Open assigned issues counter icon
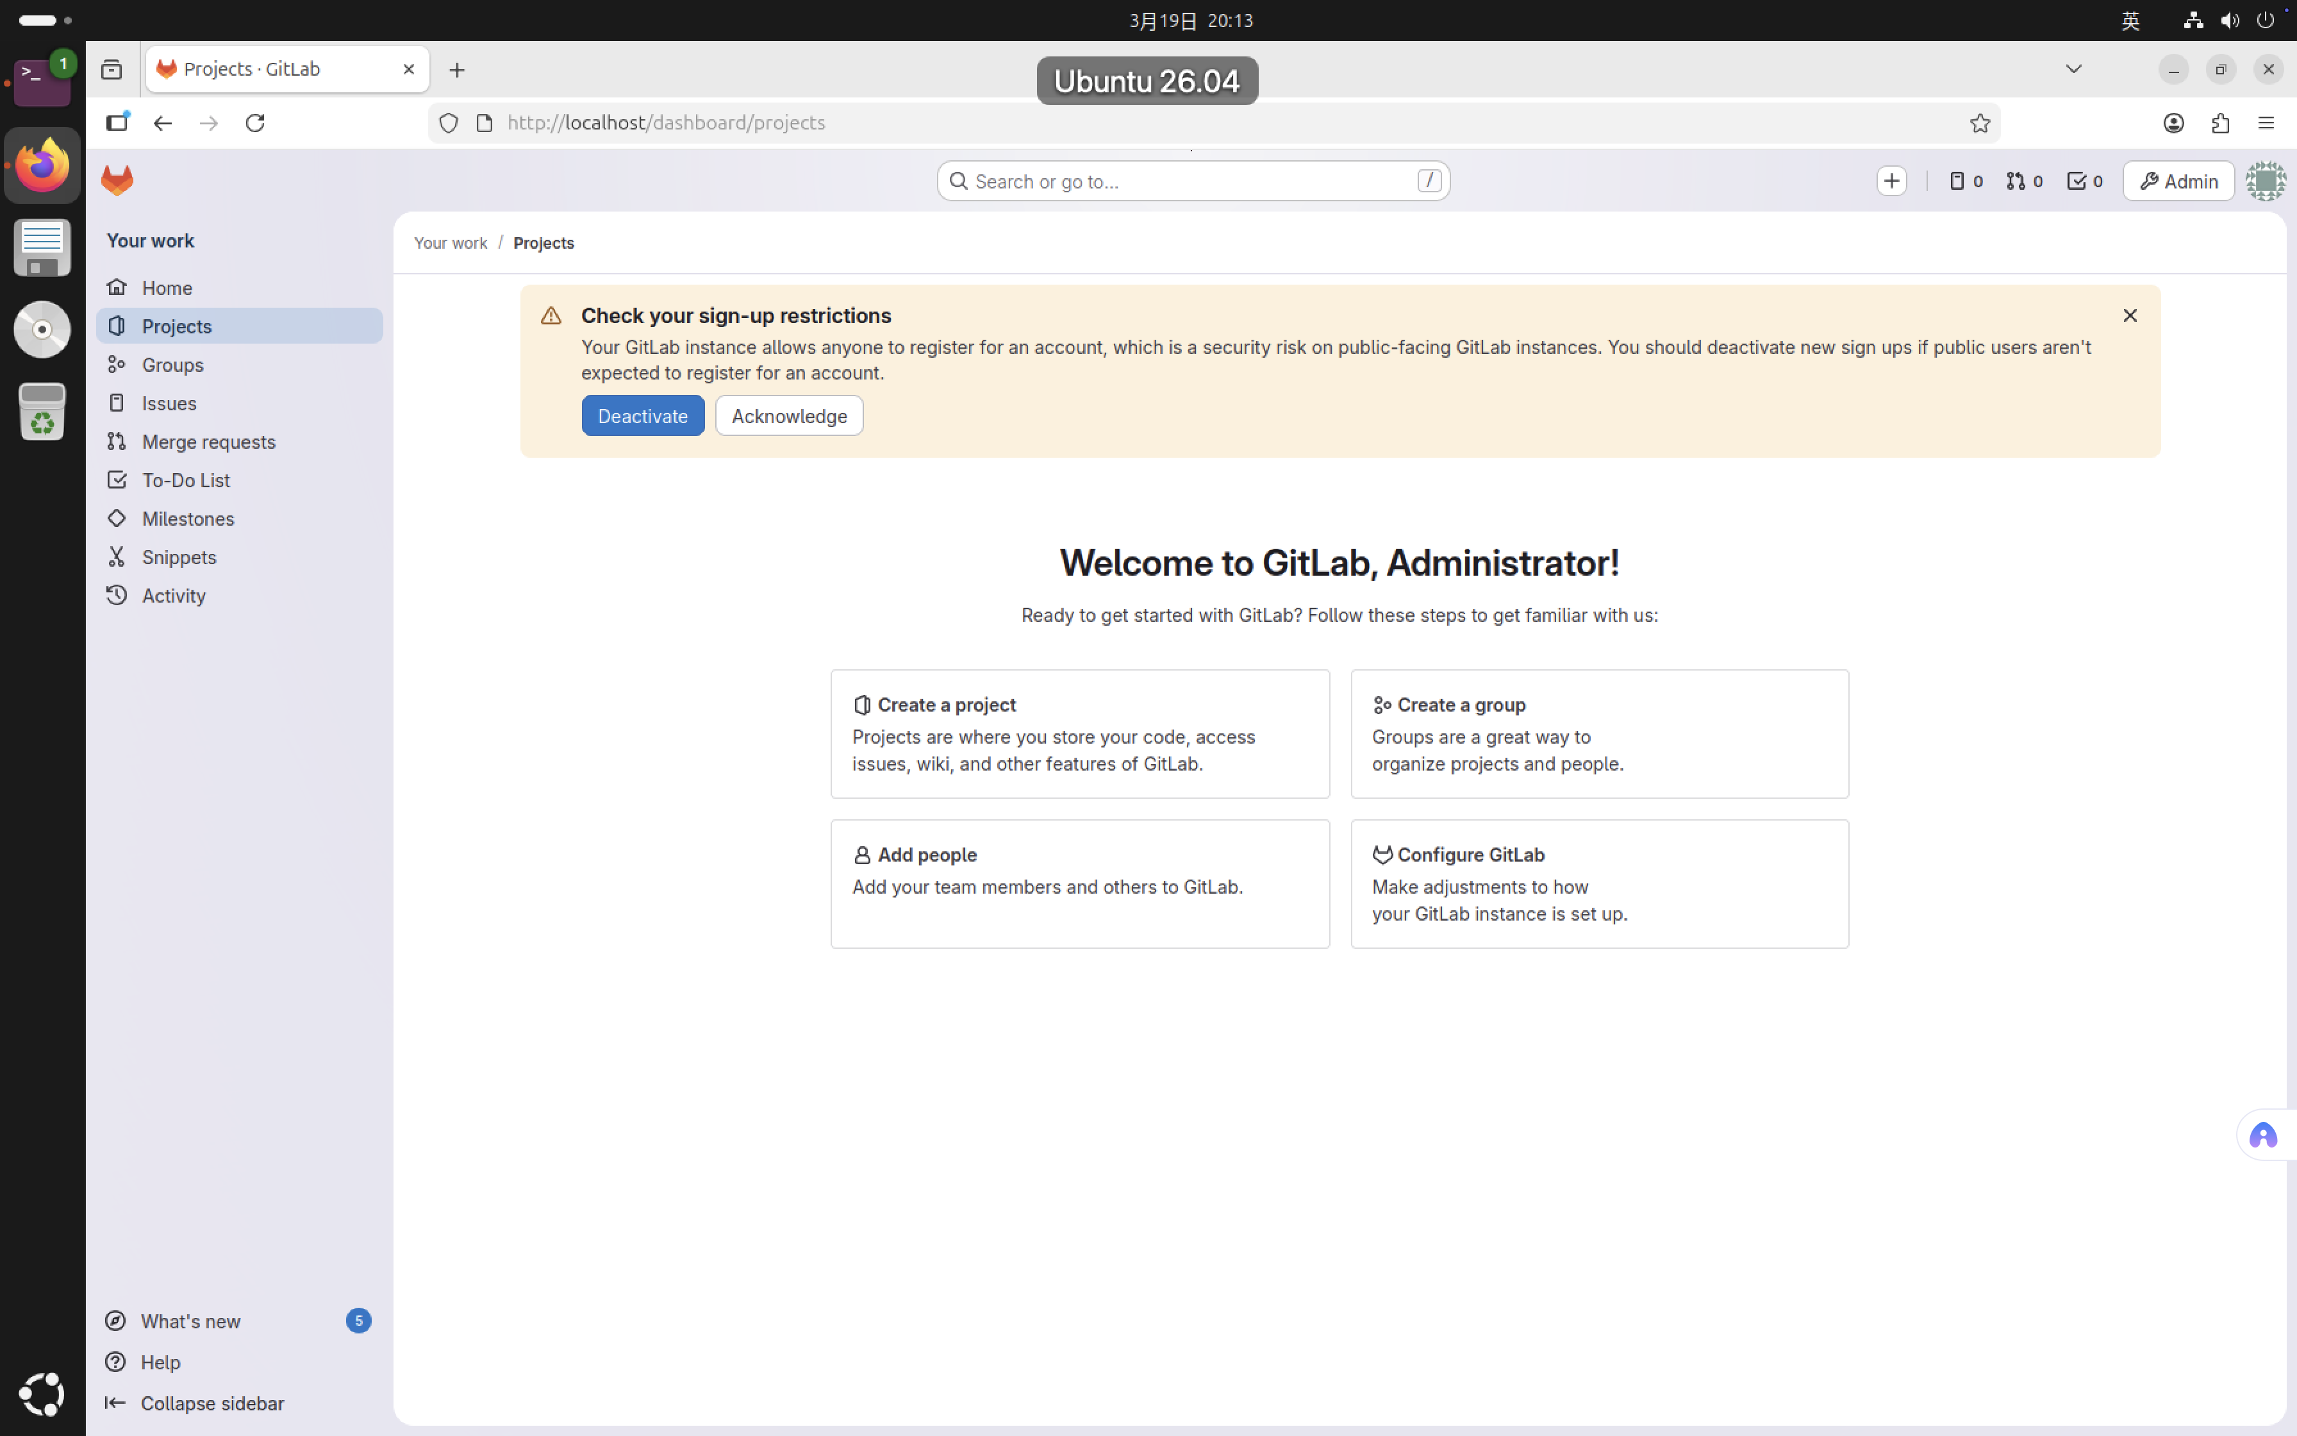 [1965, 180]
